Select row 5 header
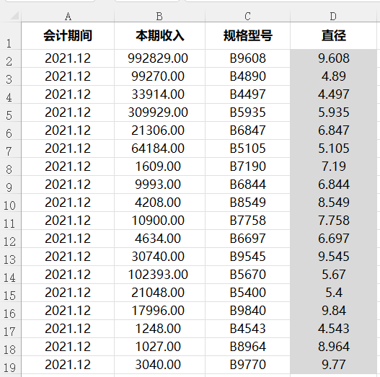The width and height of the screenshot is (380, 377). click(9, 112)
